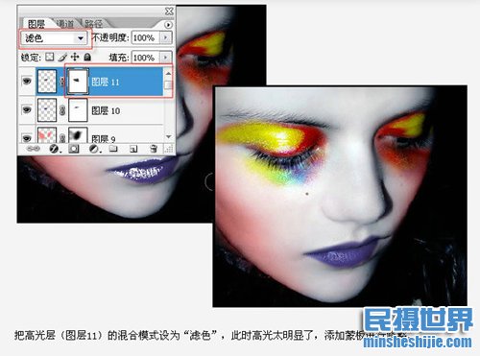Screen dimensions: 480x356
Task: Open the layers panel flyout menu arrow
Action: [x=168, y=25]
